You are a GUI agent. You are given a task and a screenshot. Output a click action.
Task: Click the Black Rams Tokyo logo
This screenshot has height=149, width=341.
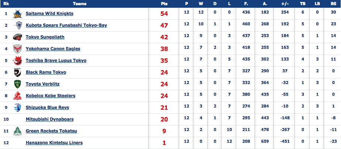click(x=17, y=72)
